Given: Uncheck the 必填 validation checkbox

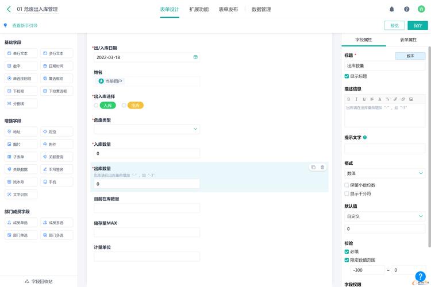Looking at the screenshot, I should (x=347, y=251).
